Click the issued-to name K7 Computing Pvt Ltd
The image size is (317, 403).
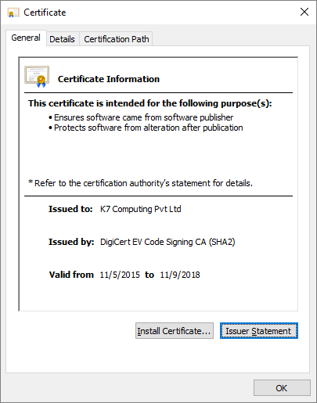tap(141, 209)
